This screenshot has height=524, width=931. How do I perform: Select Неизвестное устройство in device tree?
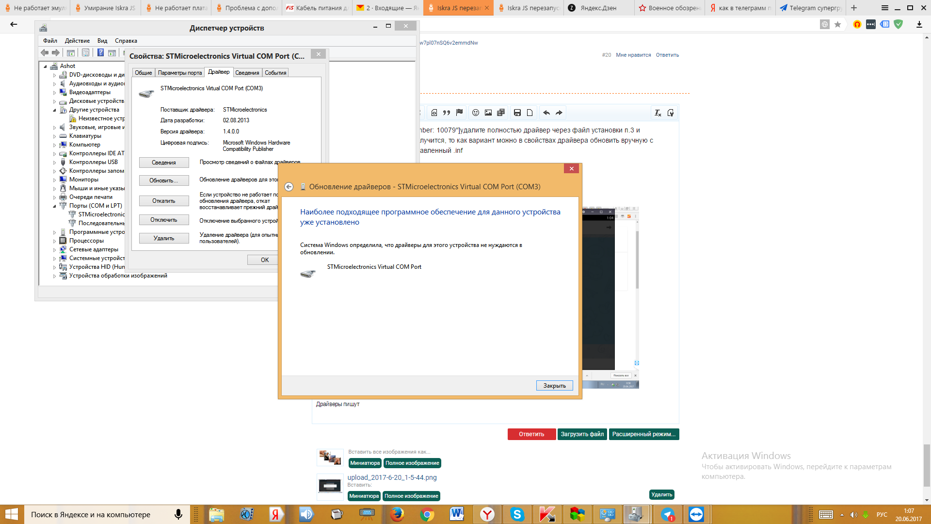[101, 118]
